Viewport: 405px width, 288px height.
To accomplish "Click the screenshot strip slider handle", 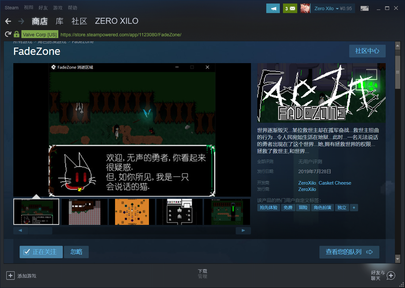I will pos(40,231).
